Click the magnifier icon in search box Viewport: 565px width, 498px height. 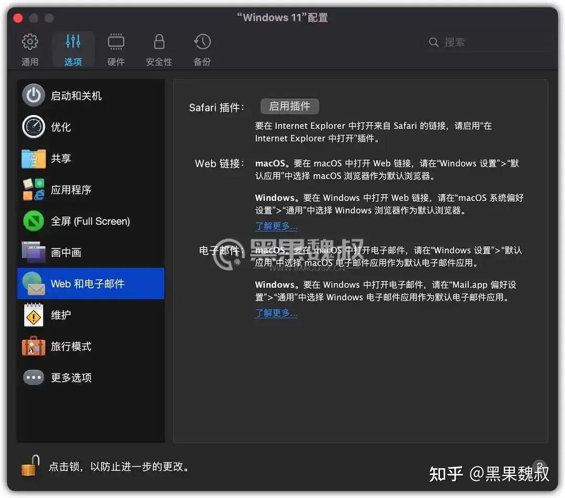point(434,42)
